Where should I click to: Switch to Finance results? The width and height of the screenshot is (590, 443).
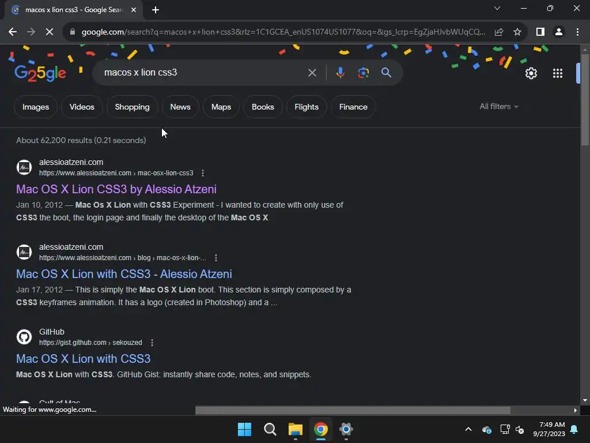coord(353,107)
